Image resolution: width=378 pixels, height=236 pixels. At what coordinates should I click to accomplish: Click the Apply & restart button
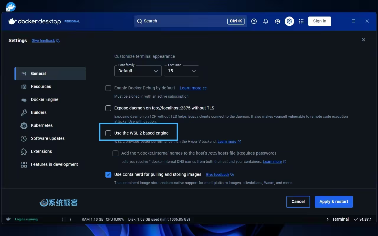(x=334, y=202)
